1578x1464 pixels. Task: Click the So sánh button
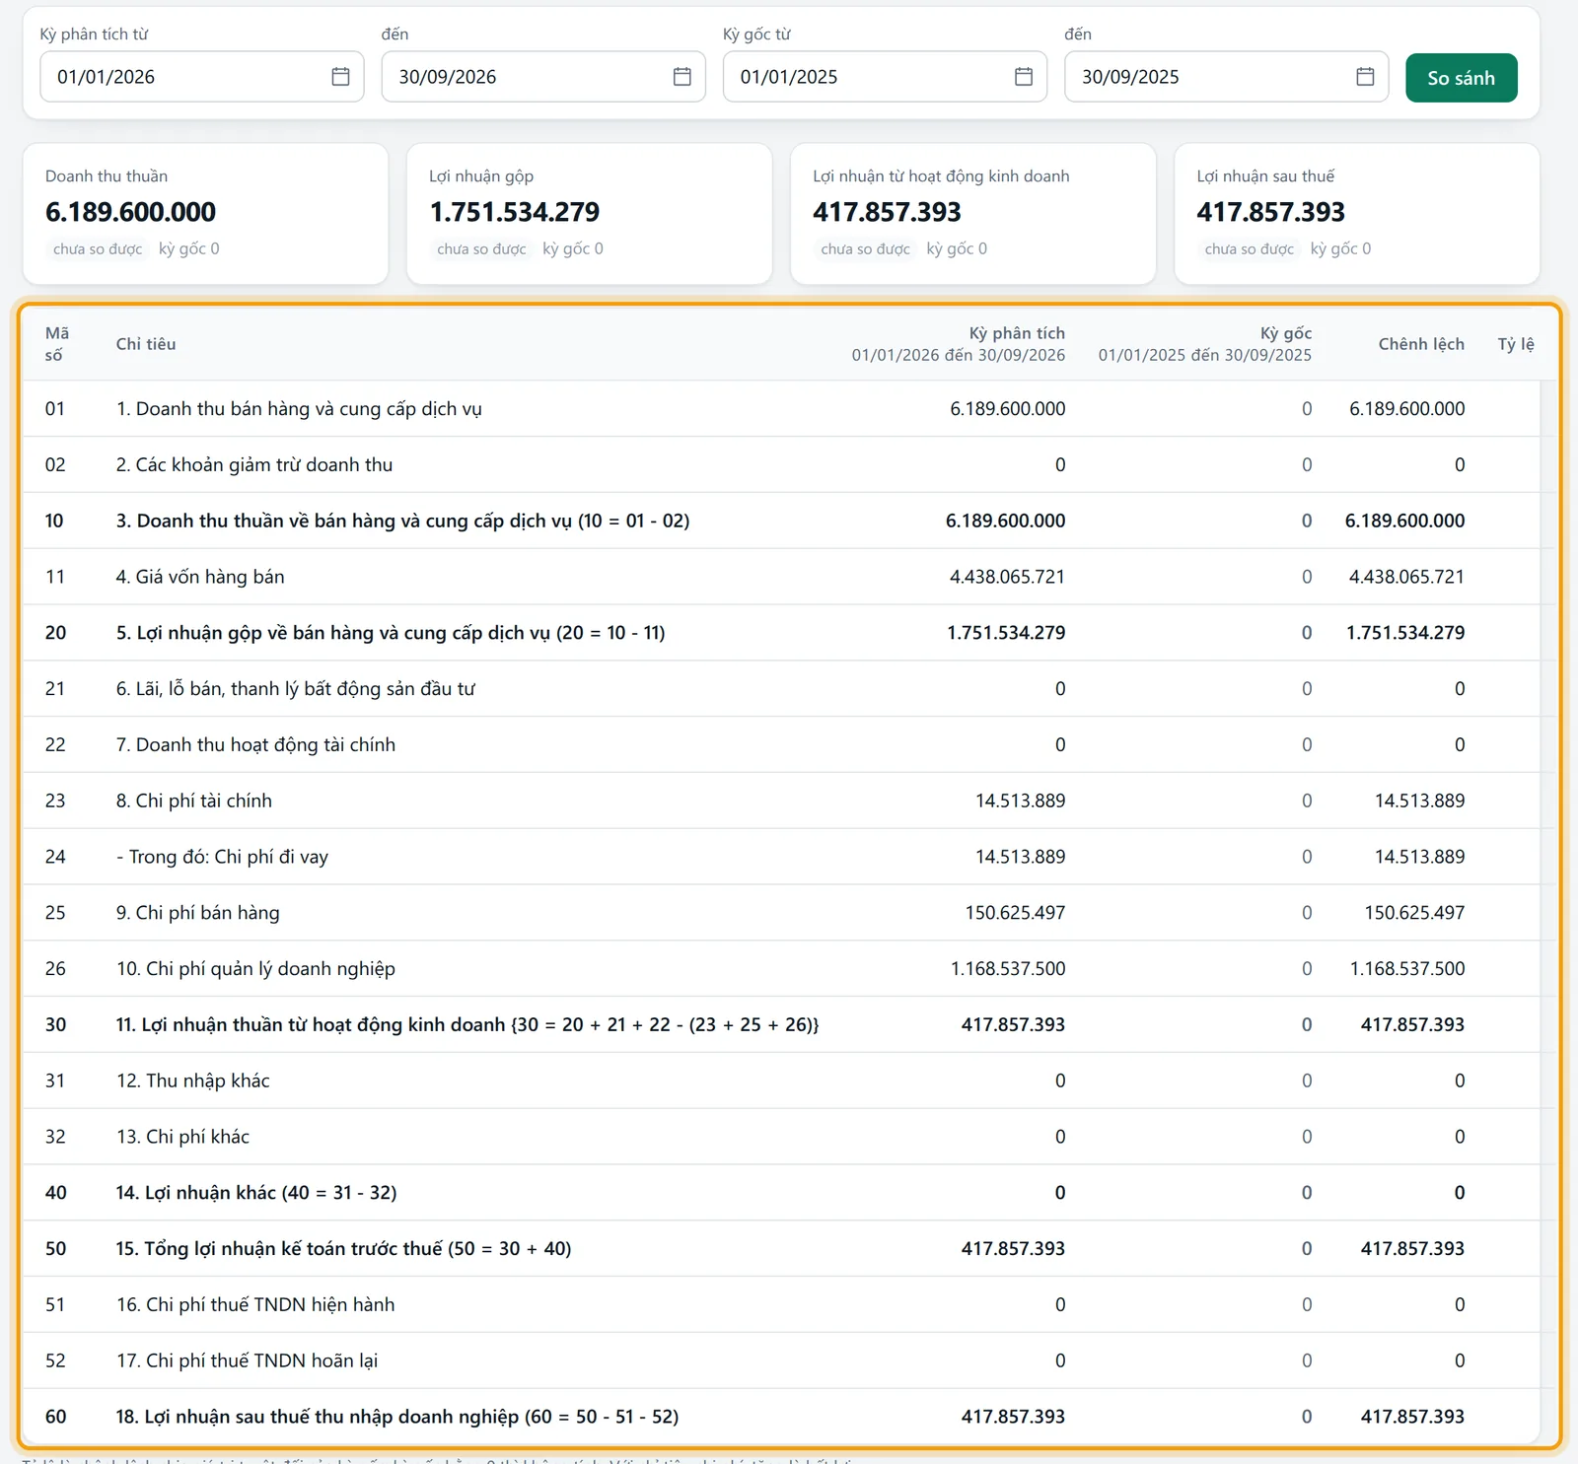(x=1461, y=78)
